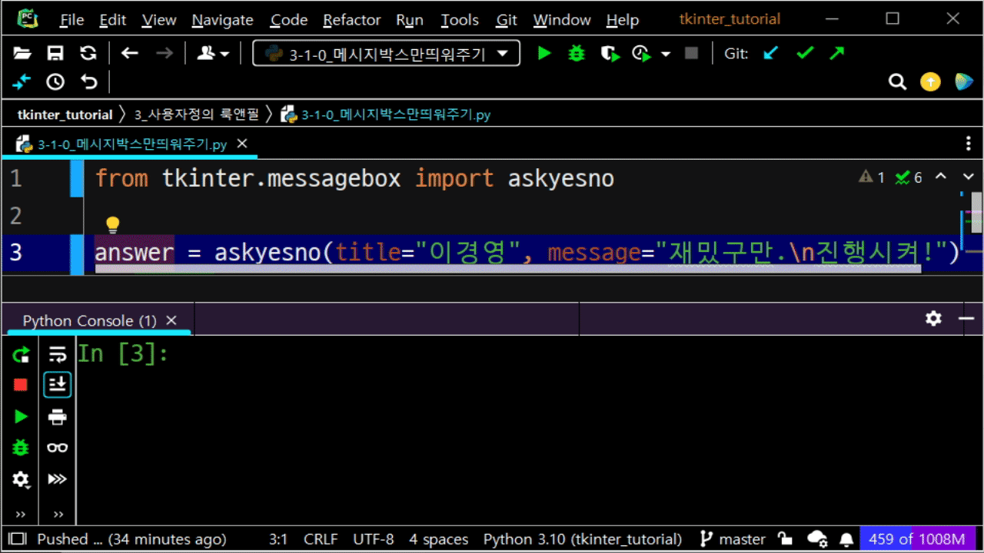Stop console with red square
The image size is (984, 553).
[21, 385]
